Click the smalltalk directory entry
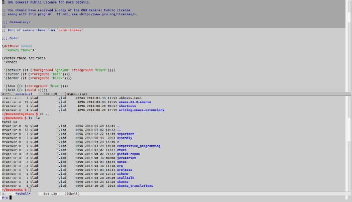Image resolution: width=352 pixels, height=202 pixels. coord(127,177)
